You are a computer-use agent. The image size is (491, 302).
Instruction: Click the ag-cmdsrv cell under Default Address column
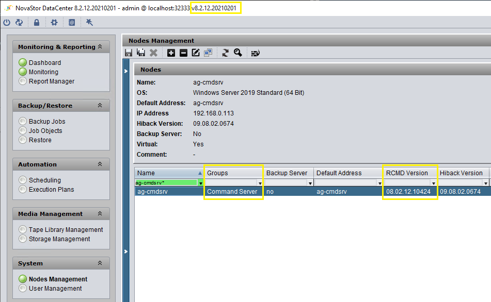[348, 191]
